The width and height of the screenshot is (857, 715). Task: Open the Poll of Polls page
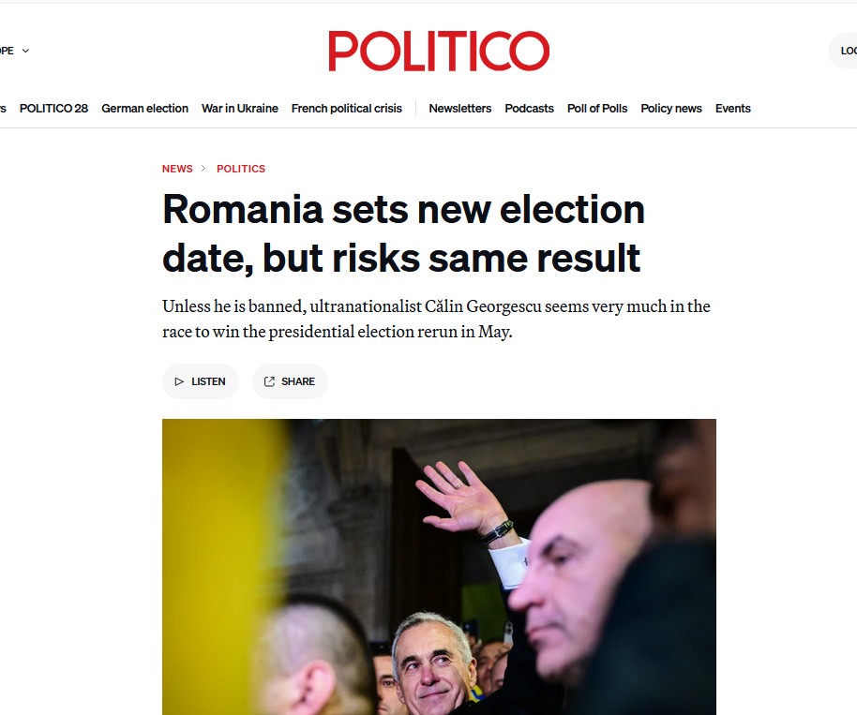[596, 109]
